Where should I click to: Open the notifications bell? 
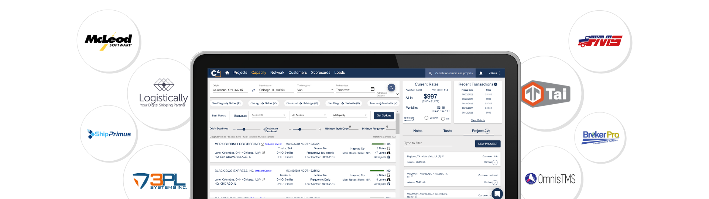[x=481, y=73]
